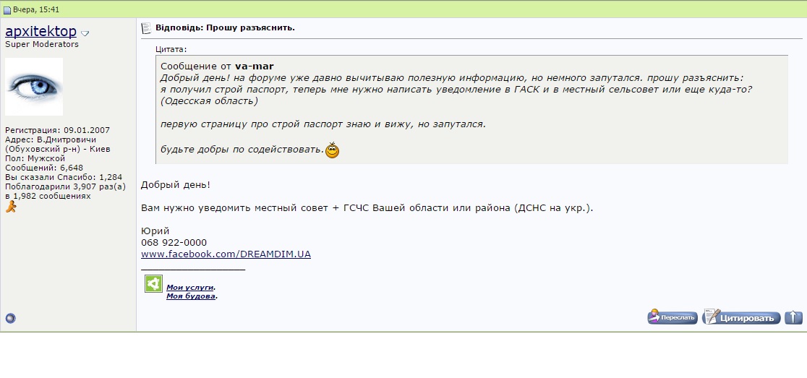Open the facebook.com/DREAMDIM.UA link

pos(226,254)
